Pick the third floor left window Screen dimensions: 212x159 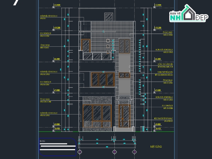[86, 45]
